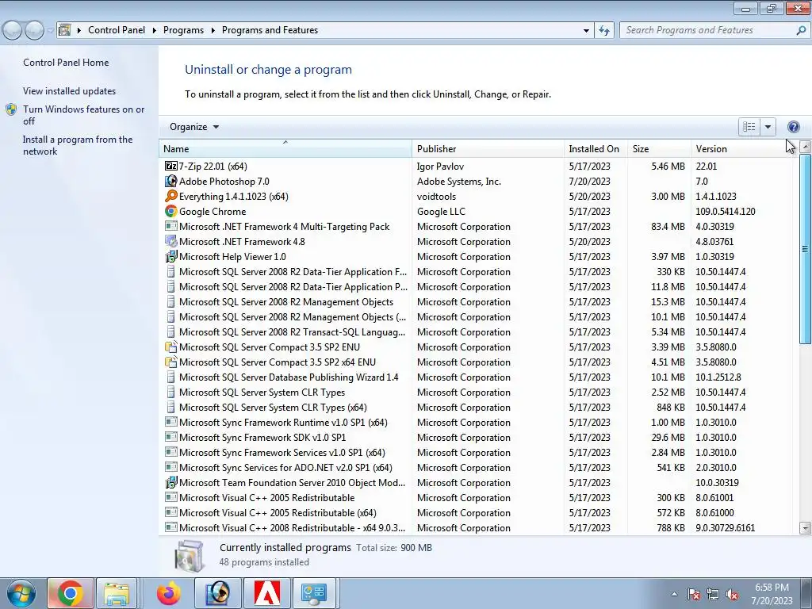Click the SQL Server 2008 R2 Management Objects icon

pos(170,302)
